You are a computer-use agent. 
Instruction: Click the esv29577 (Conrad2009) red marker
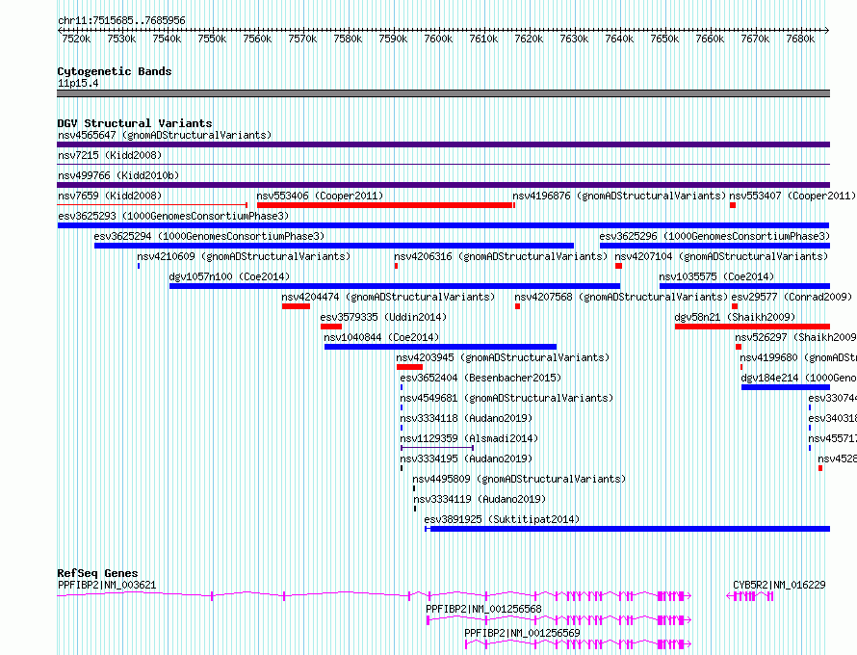coord(735,306)
